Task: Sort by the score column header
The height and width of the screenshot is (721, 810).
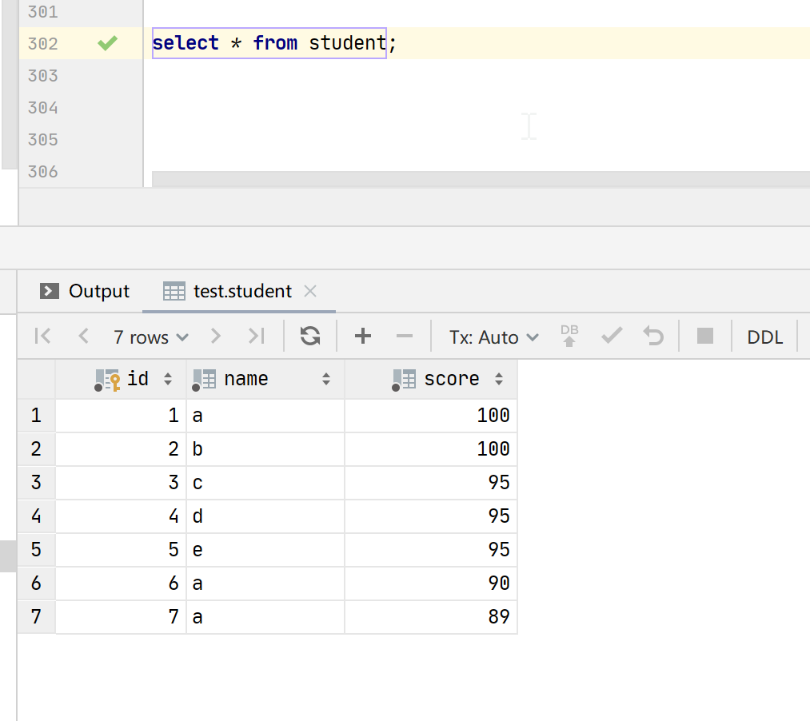Action: tap(451, 379)
